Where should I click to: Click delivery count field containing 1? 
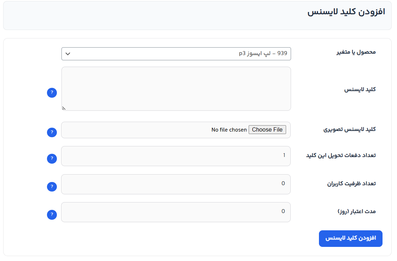coord(176,156)
